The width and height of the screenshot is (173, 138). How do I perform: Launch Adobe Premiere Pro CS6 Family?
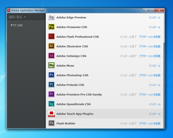pyautogui.click(x=149, y=95)
